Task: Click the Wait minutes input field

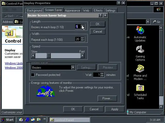Action: tap(97, 75)
